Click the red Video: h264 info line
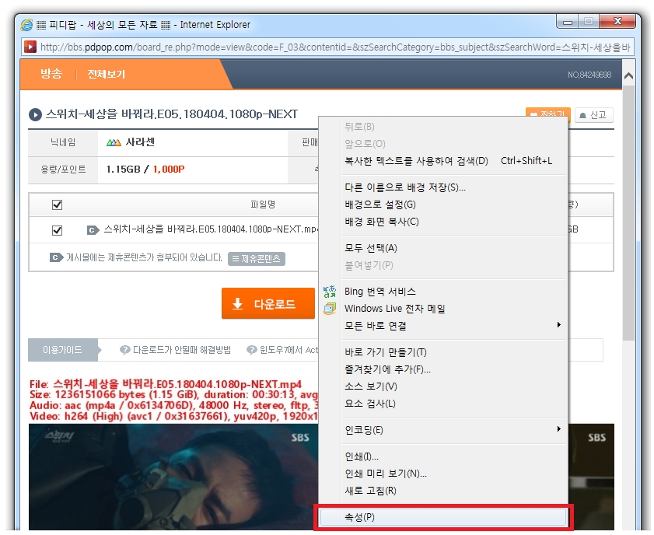 coord(174,416)
